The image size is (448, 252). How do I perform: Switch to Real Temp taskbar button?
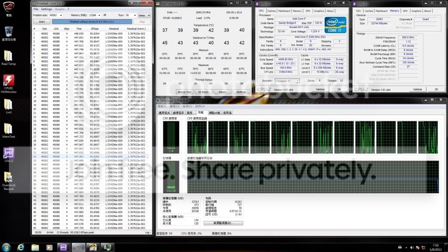[x=93, y=247]
